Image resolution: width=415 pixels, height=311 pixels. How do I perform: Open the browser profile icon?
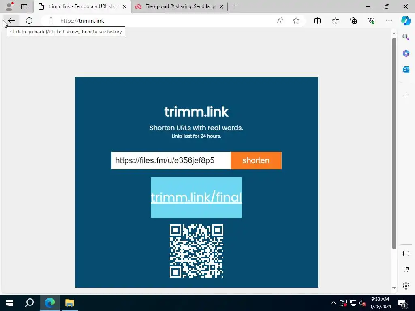click(x=9, y=6)
